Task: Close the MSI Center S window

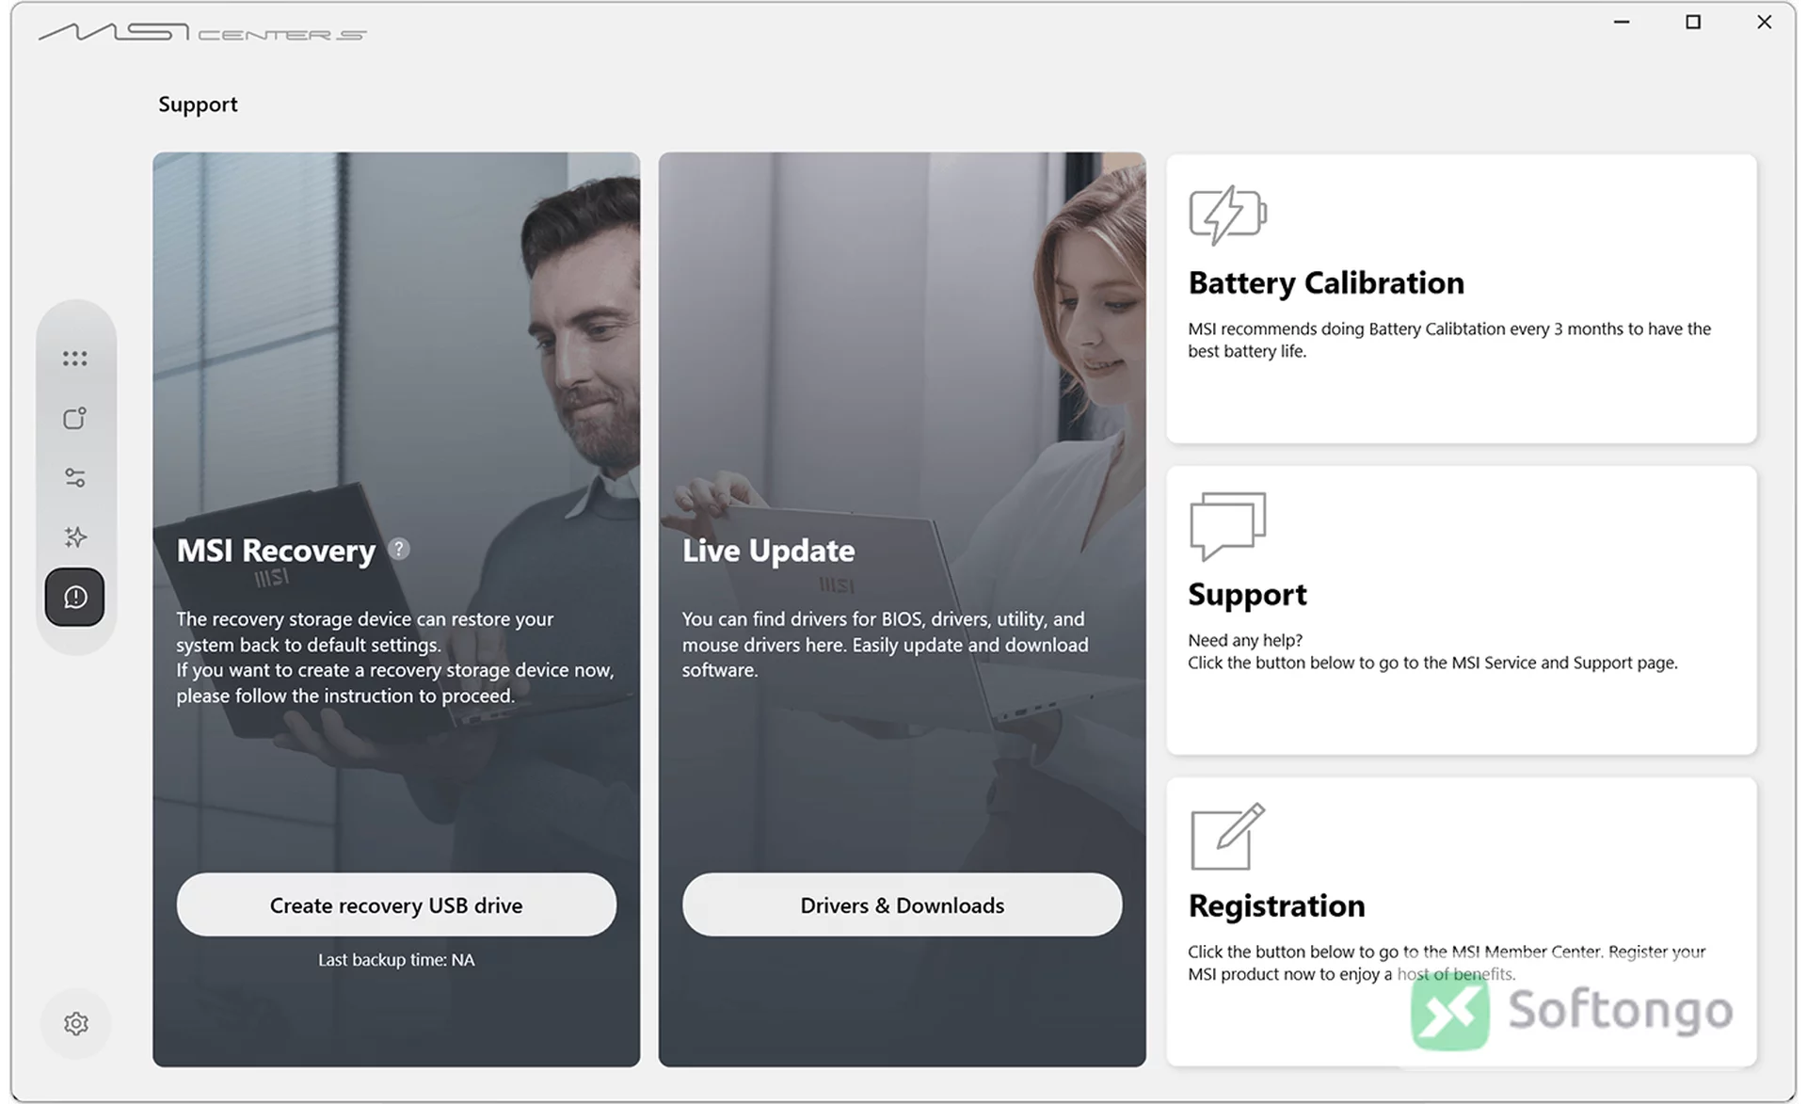Action: point(1765,22)
